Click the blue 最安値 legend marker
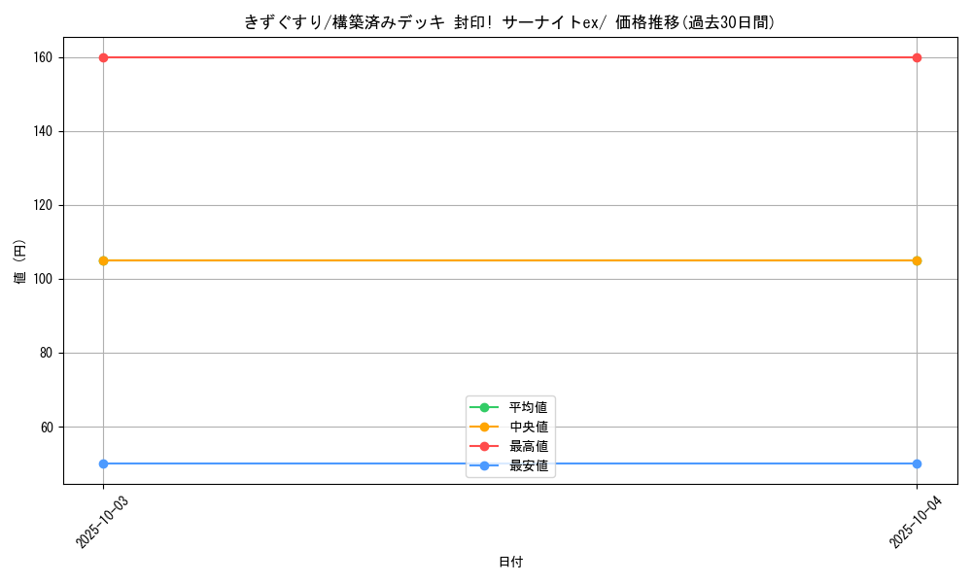 484,466
